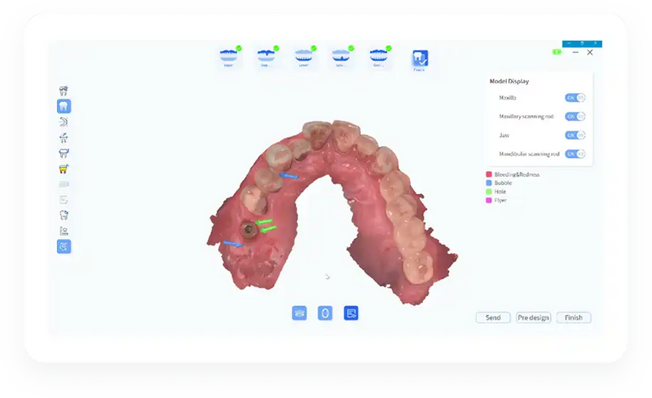Click the highlighted bottom icon in left sidebar
Viewport: 652px width, 398px height.
[x=64, y=246]
